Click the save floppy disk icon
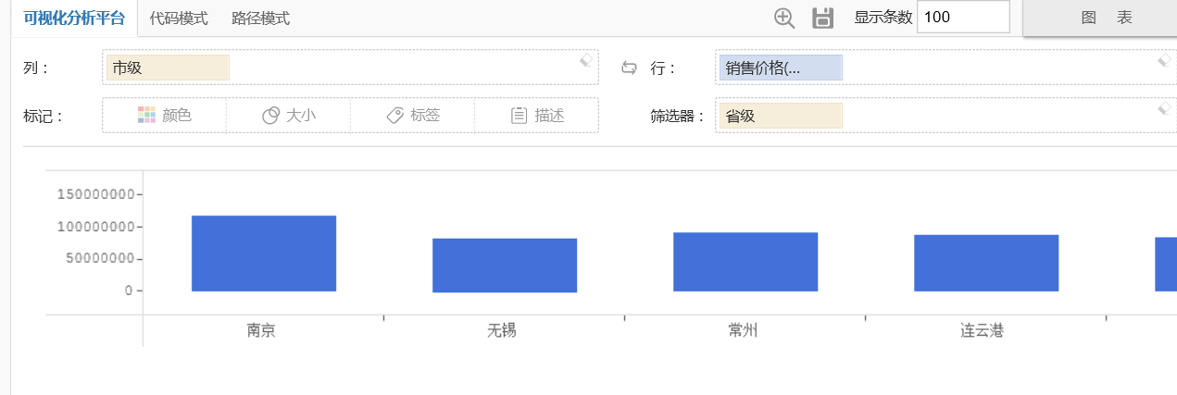Image resolution: width=1177 pixels, height=395 pixels. [x=823, y=18]
